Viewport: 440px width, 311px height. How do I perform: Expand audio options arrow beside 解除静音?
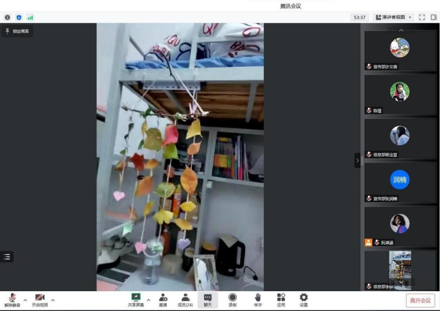25,300
